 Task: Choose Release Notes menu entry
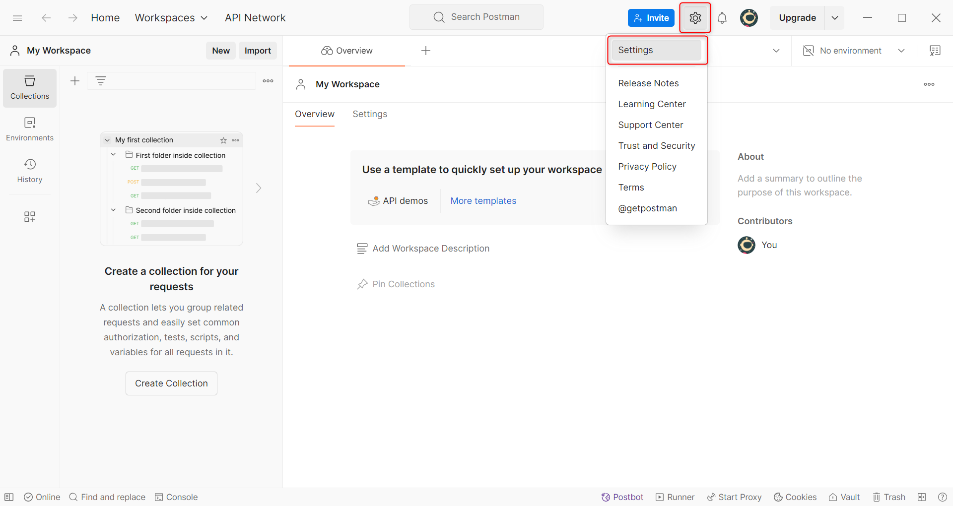click(648, 83)
